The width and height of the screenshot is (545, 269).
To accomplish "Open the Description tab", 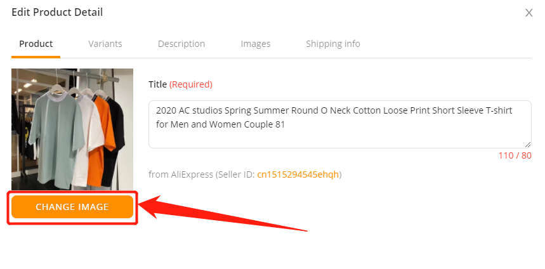I will [x=181, y=44].
